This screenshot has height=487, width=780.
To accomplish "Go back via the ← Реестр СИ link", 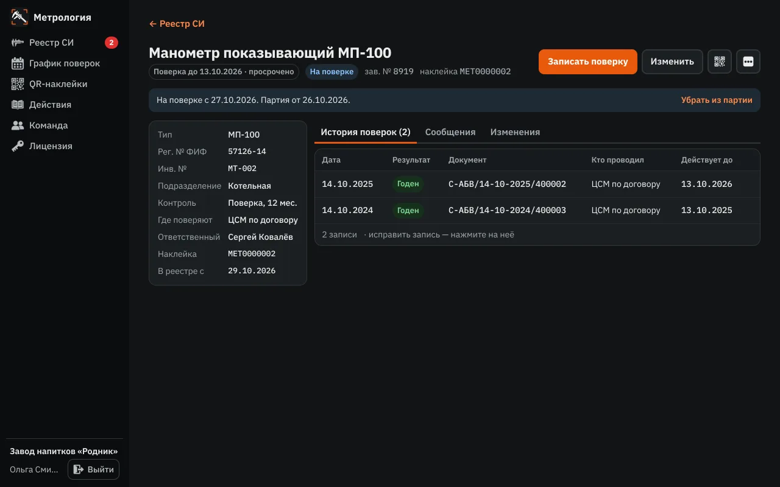I will pyautogui.click(x=177, y=24).
